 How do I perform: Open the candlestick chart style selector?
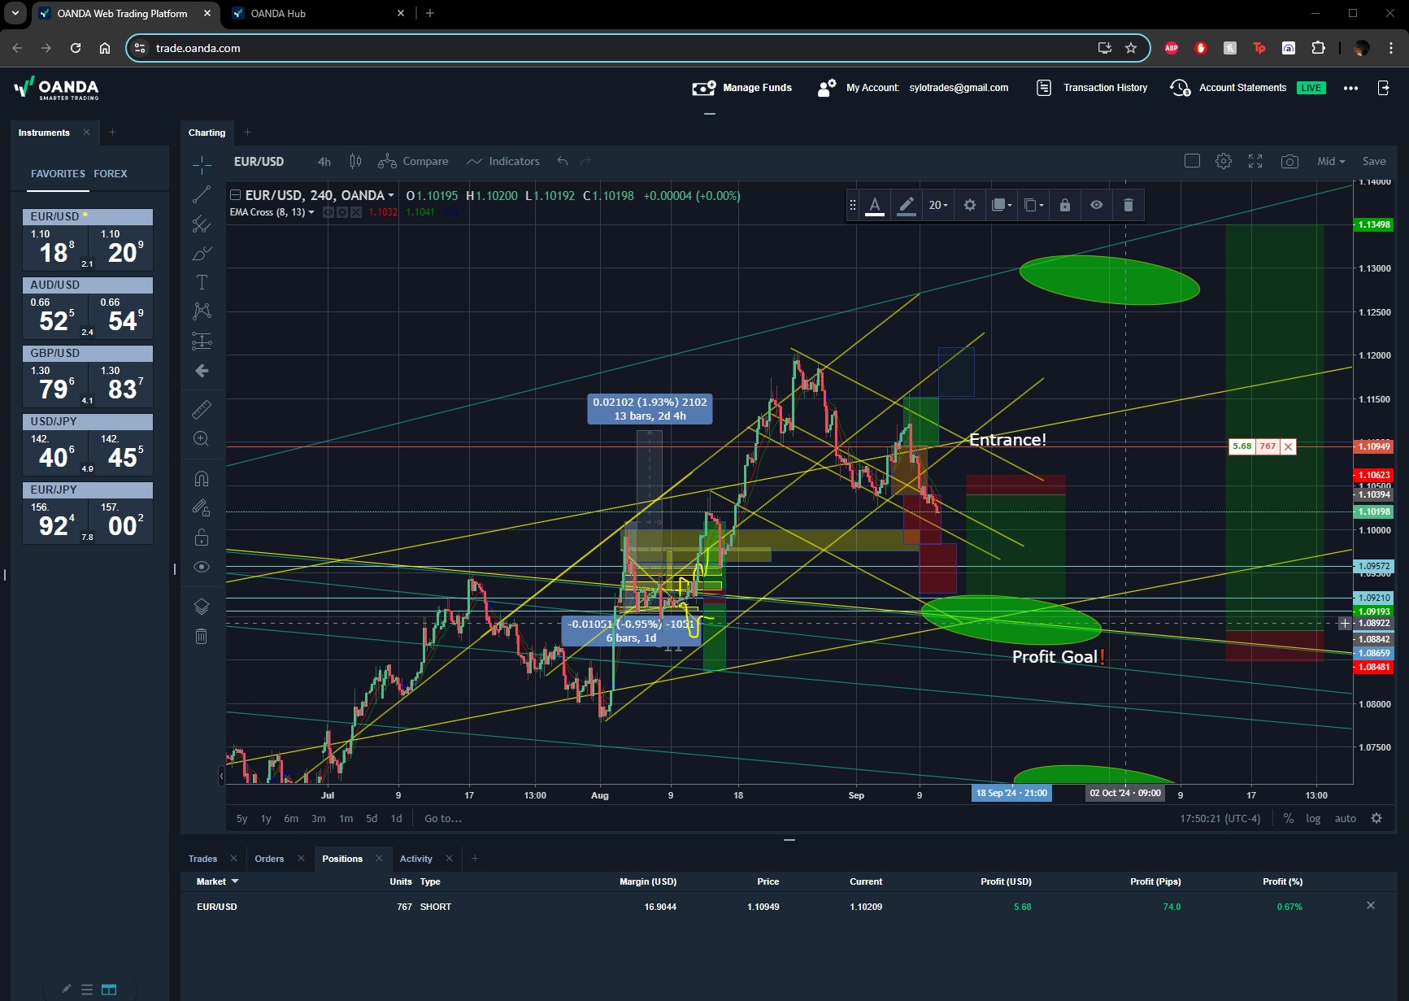[x=355, y=161]
